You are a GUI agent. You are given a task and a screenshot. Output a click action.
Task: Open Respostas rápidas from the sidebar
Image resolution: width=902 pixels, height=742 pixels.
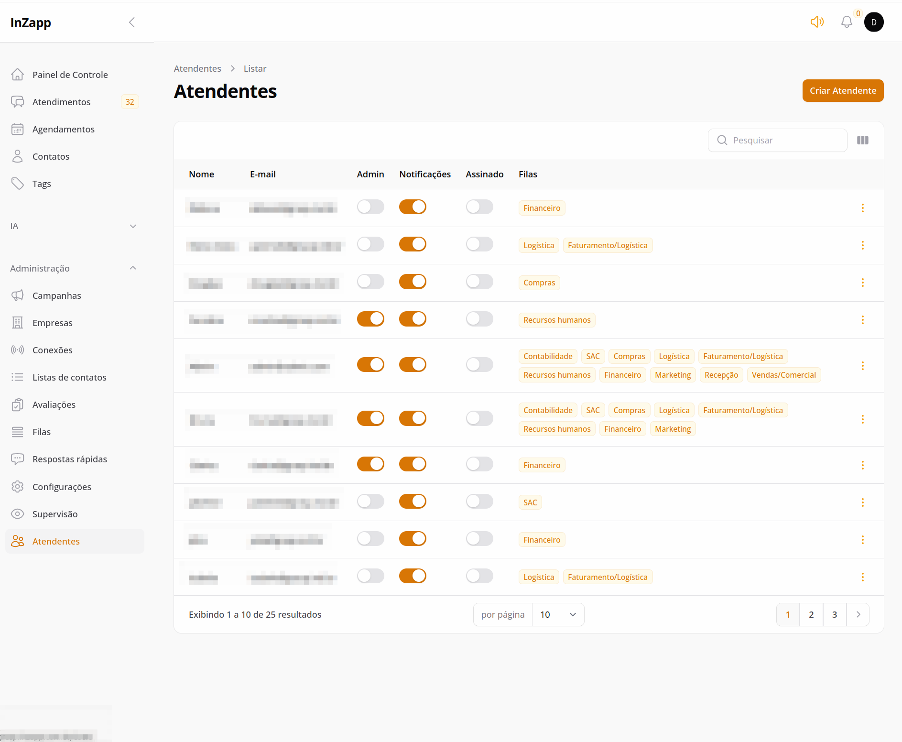(69, 459)
